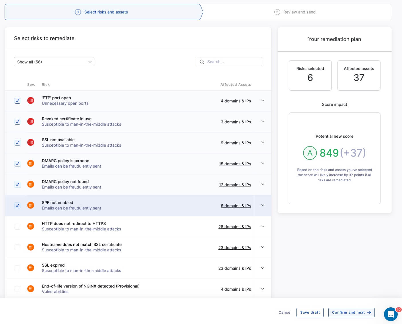The width and height of the screenshot is (402, 324).
Task: Click severity icon beside Revoked certificate in use
Action: pyautogui.click(x=31, y=121)
